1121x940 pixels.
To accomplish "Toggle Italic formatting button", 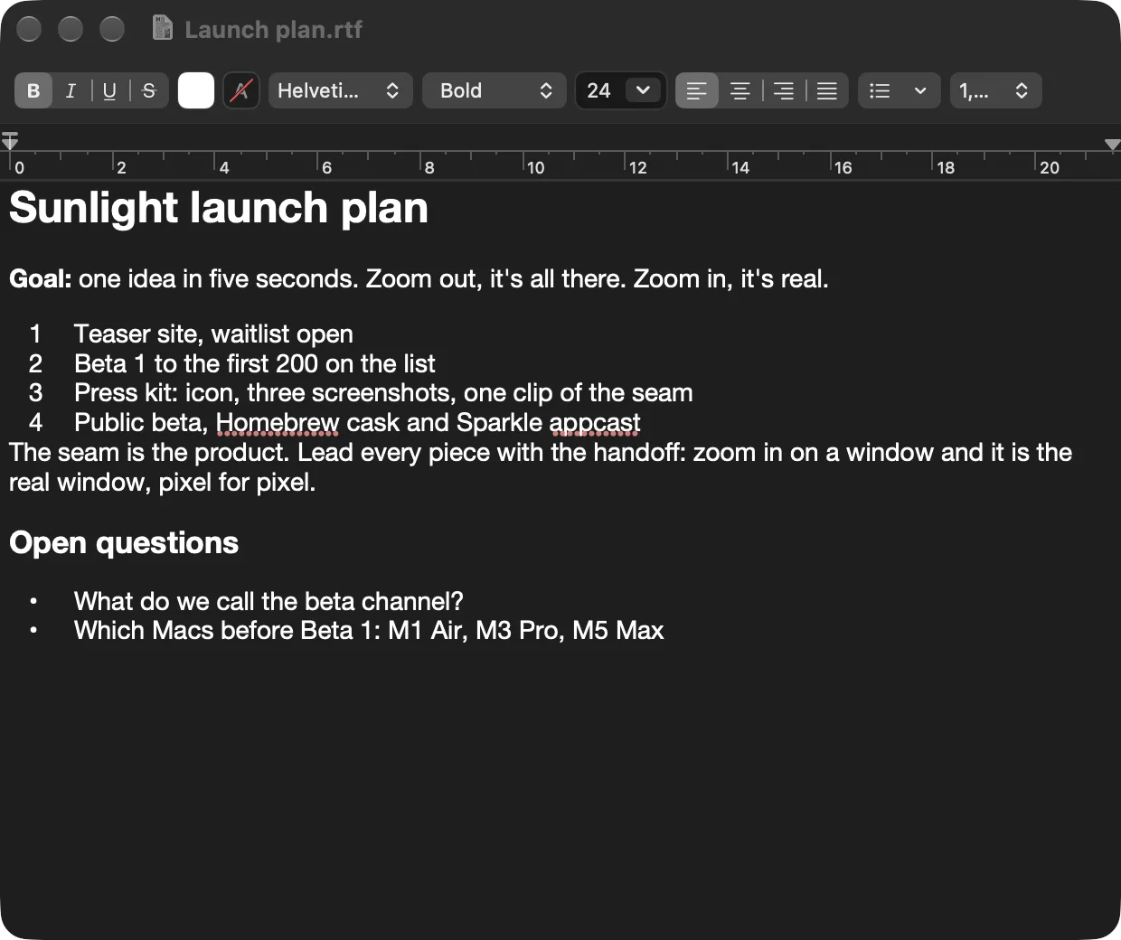I will point(71,90).
